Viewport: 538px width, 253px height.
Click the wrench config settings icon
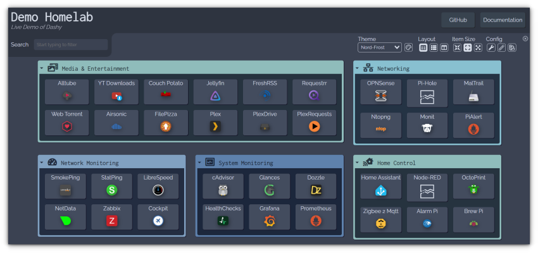click(491, 47)
